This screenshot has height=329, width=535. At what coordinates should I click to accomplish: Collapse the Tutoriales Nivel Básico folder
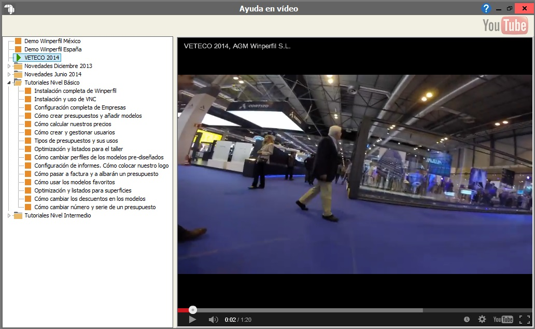(9, 83)
